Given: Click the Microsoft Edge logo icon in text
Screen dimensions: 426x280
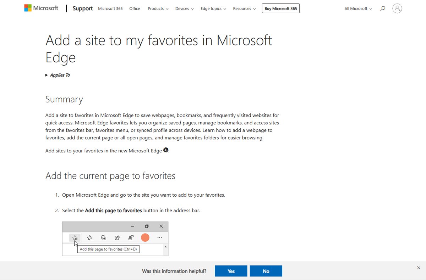Looking at the screenshot, I should click(x=166, y=150).
